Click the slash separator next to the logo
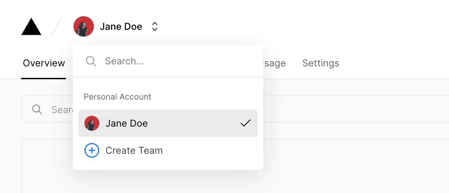 pos(56,27)
